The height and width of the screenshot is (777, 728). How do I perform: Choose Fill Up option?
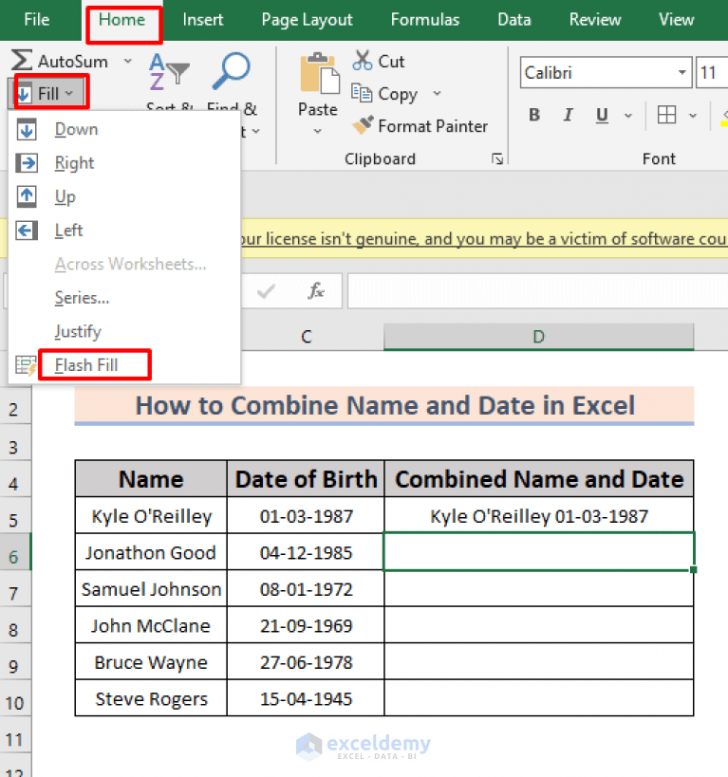tap(124, 196)
